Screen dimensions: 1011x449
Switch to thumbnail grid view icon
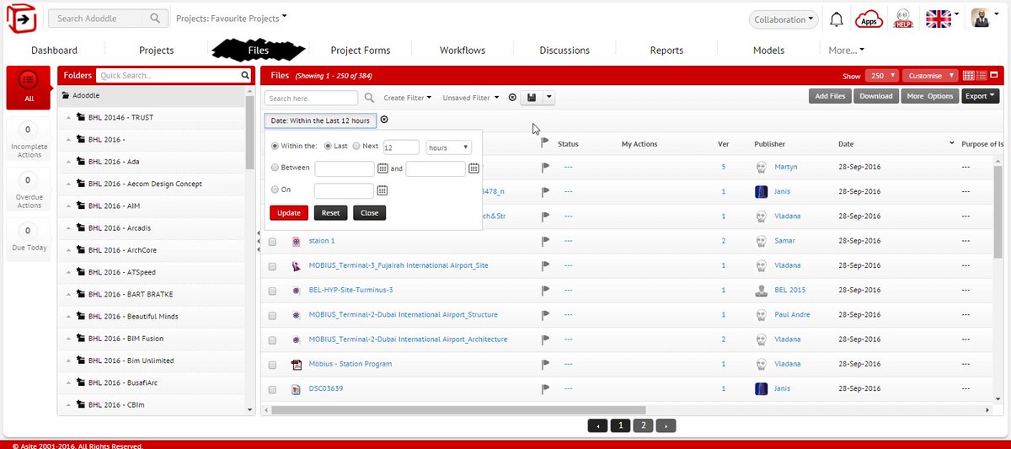pyautogui.click(x=970, y=76)
